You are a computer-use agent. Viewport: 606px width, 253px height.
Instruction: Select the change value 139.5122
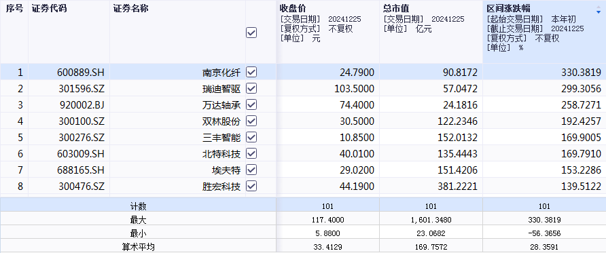(x=581, y=187)
